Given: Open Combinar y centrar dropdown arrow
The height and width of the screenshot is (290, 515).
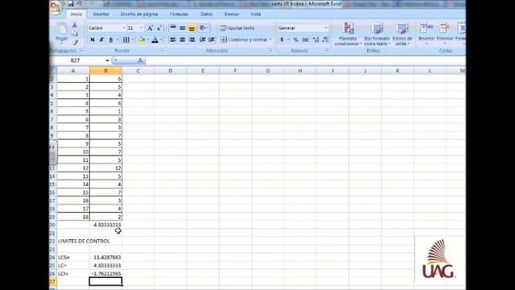Looking at the screenshot, I should pos(270,39).
